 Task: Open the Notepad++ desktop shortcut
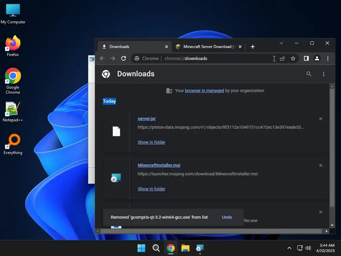point(13,112)
